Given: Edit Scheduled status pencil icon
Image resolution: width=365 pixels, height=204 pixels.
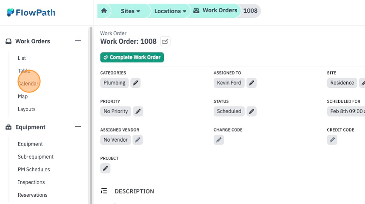Looking at the screenshot, I should [251, 112].
